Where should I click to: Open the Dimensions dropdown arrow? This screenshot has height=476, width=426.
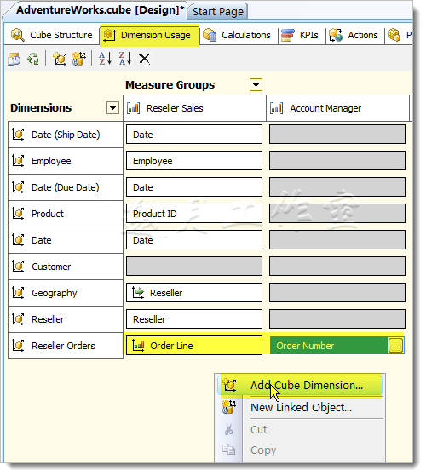[112, 107]
